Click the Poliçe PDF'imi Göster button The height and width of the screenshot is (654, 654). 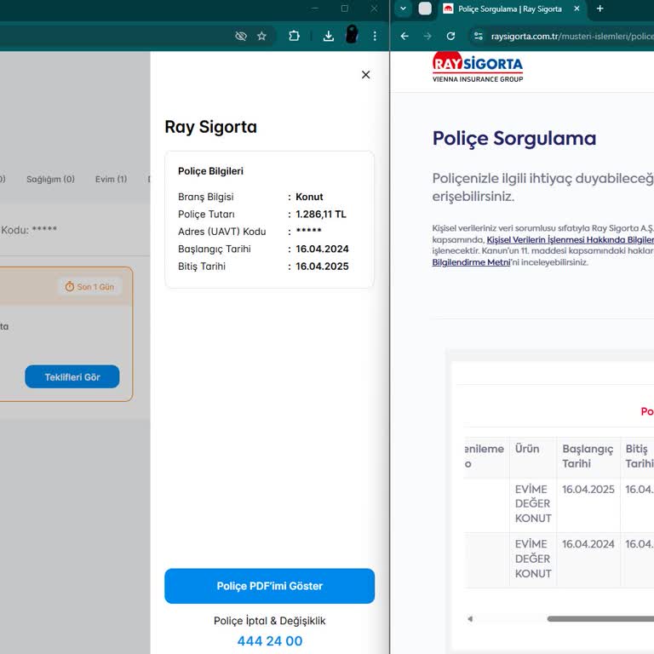tap(269, 586)
